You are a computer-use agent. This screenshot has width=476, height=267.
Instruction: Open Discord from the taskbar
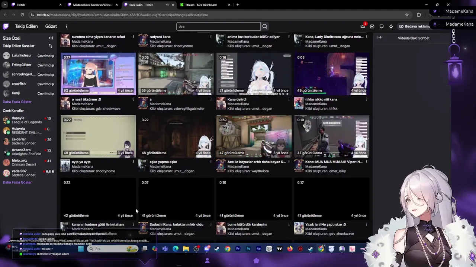207,249
